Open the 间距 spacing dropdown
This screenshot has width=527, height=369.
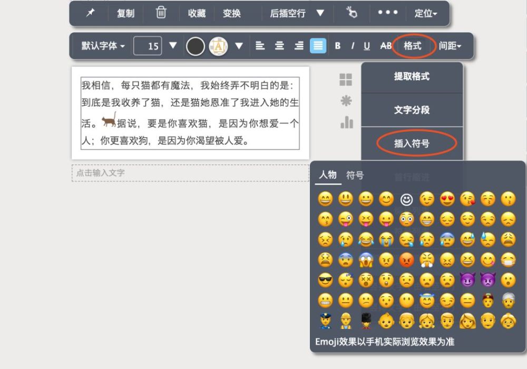click(x=450, y=46)
